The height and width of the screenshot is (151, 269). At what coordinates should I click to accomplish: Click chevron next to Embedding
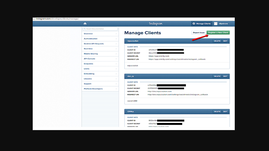[x=116, y=74]
